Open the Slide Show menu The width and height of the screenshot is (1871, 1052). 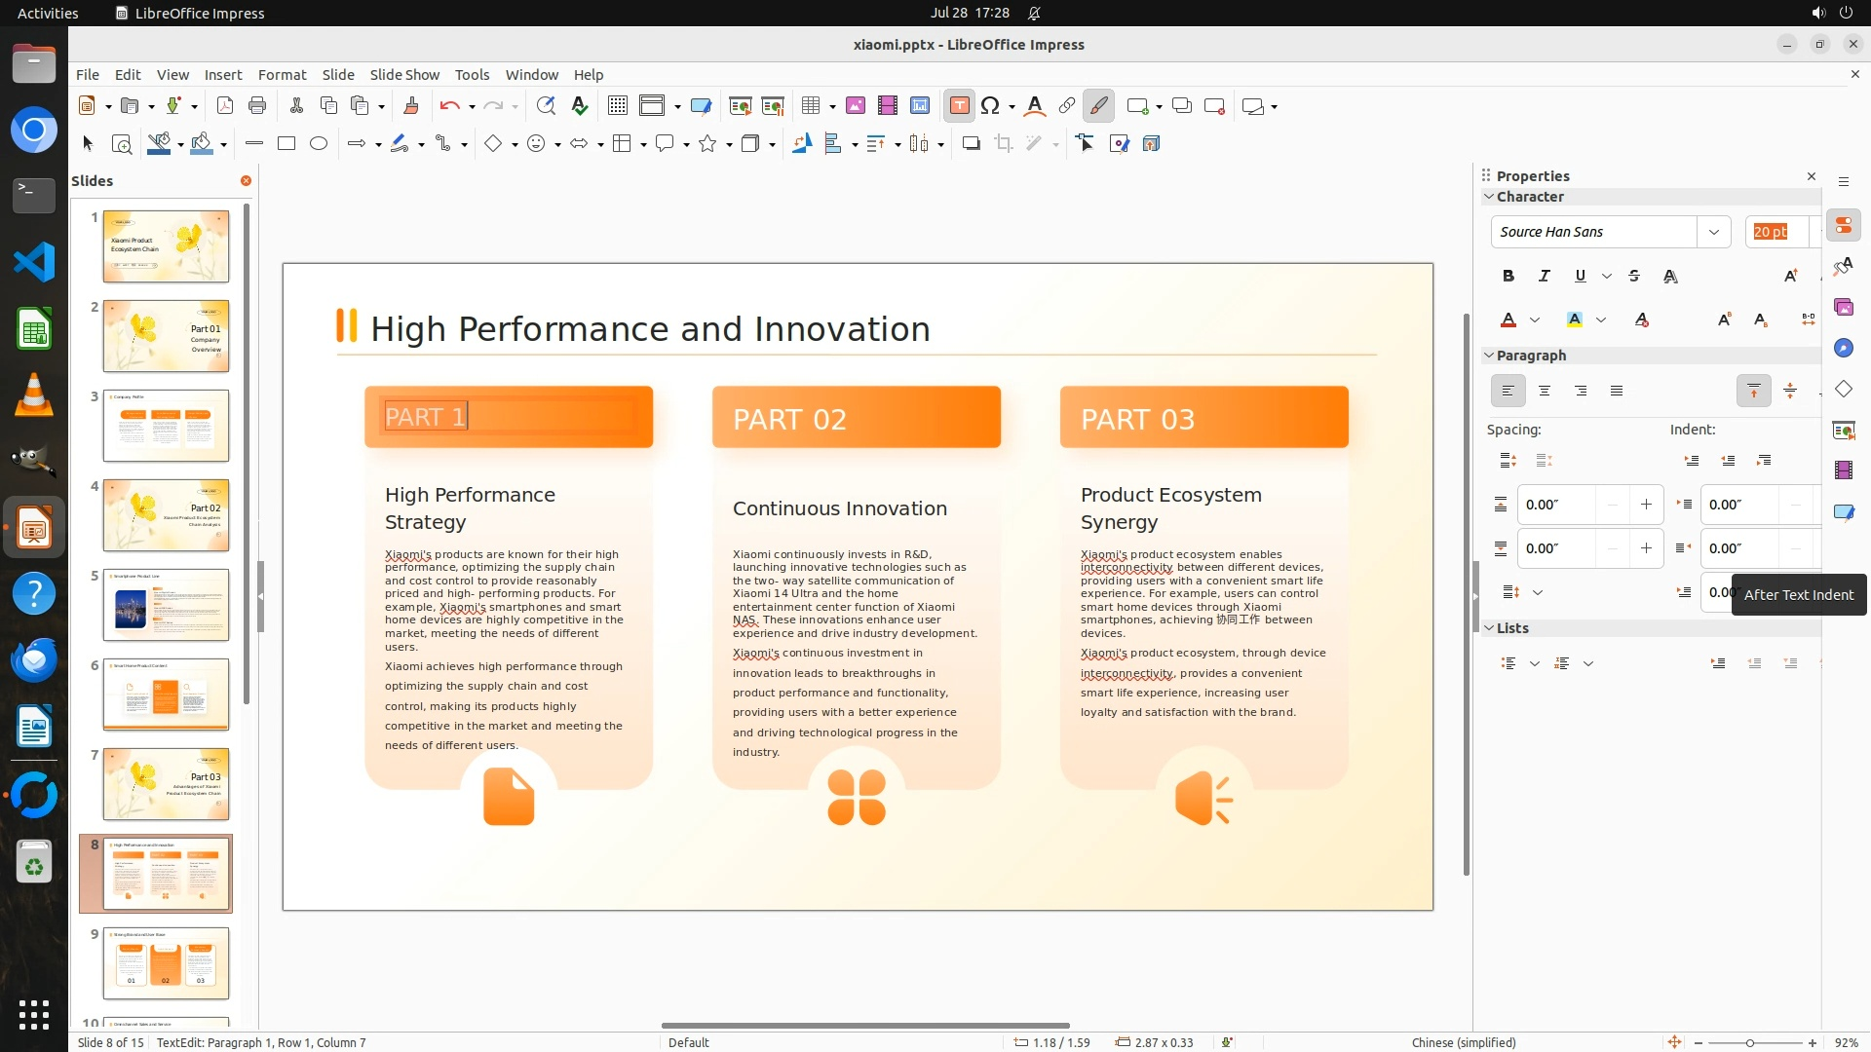coord(403,75)
